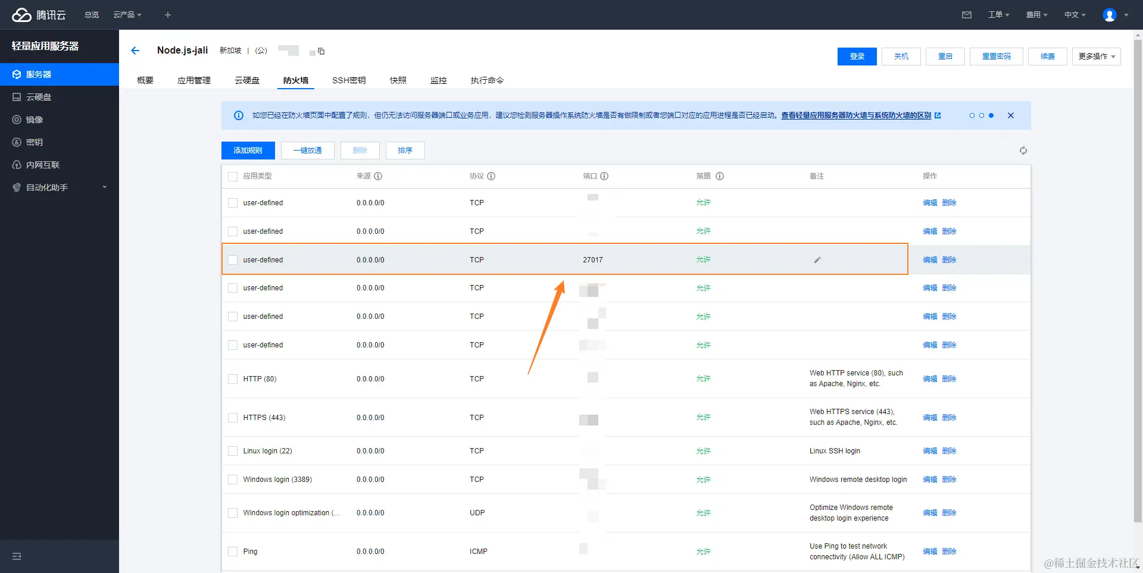
Task: Click the info icon next to 端口
Action: pyautogui.click(x=604, y=176)
